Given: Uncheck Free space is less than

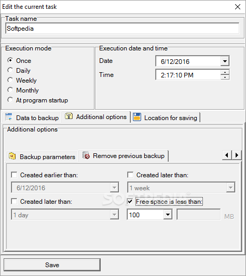Looking at the screenshot, I should tap(130, 201).
